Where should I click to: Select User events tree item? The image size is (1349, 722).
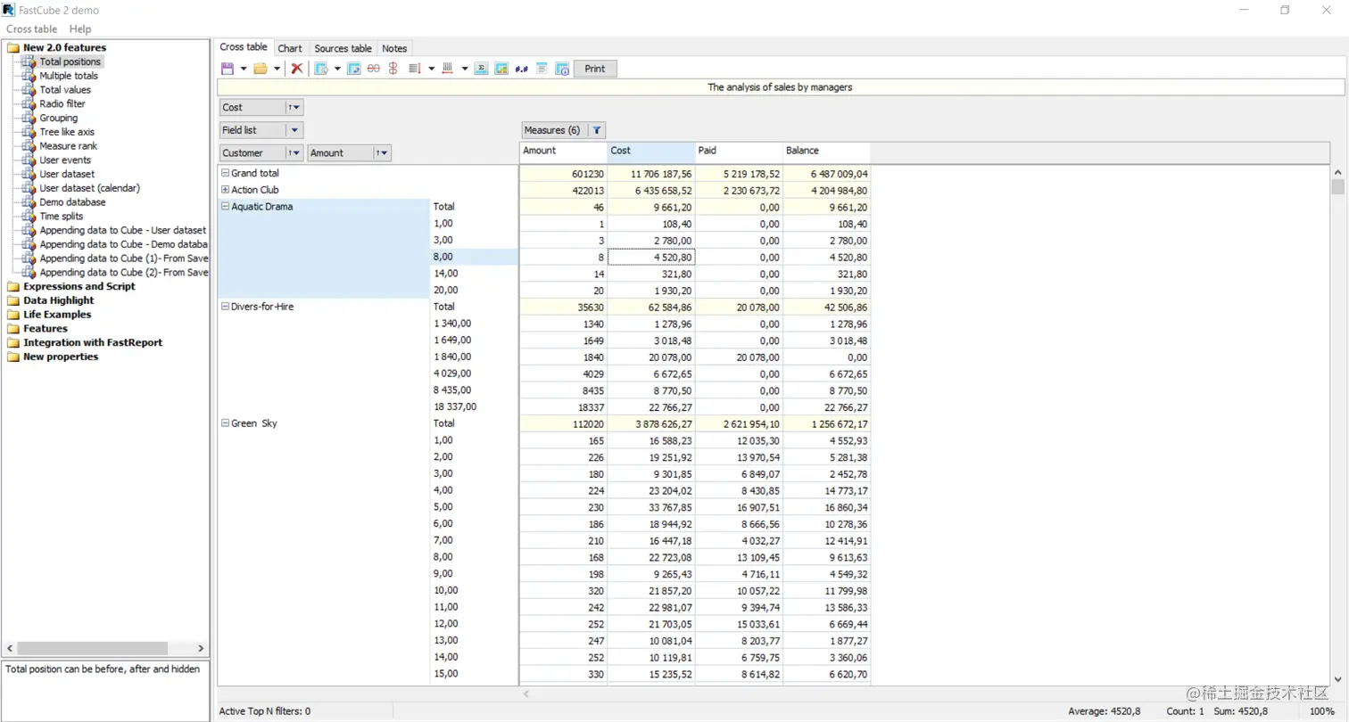(x=65, y=160)
